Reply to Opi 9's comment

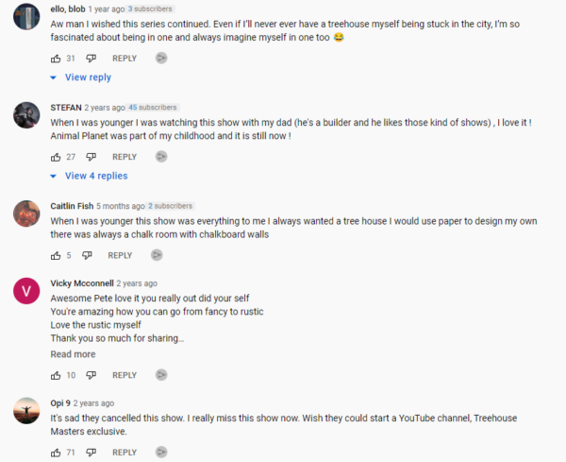pos(125,453)
